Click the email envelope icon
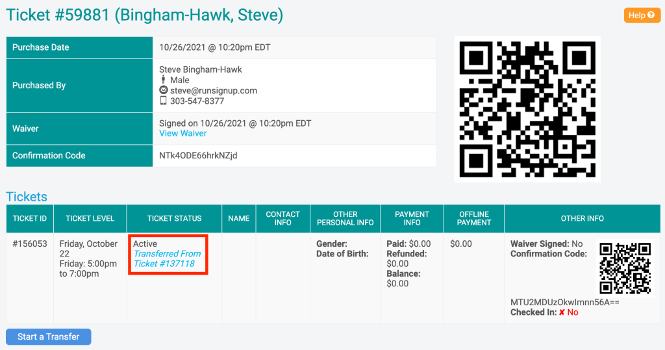665x350 pixels. click(x=163, y=90)
